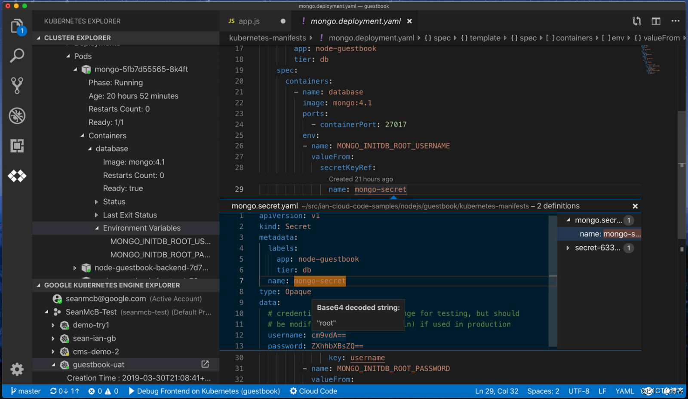This screenshot has width=688, height=399.
Task: Collapse the Pods tree node
Action: [x=68, y=56]
